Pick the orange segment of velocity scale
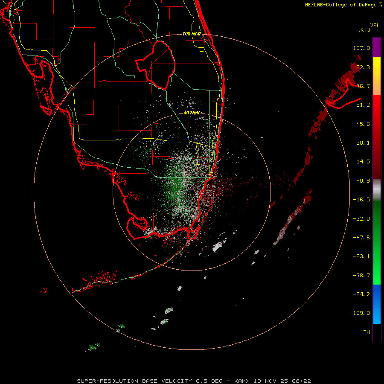The height and width of the screenshot is (384, 384). point(377,86)
